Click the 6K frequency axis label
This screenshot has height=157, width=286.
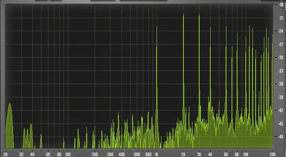[226, 155]
